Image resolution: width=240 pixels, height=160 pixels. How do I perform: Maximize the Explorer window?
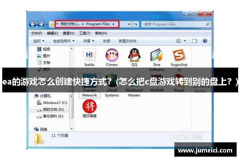pos(194,14)
